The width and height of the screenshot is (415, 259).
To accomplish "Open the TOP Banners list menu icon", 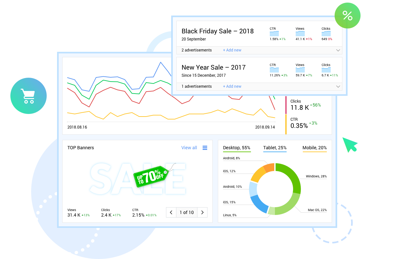I will click(x=205, y=148).
